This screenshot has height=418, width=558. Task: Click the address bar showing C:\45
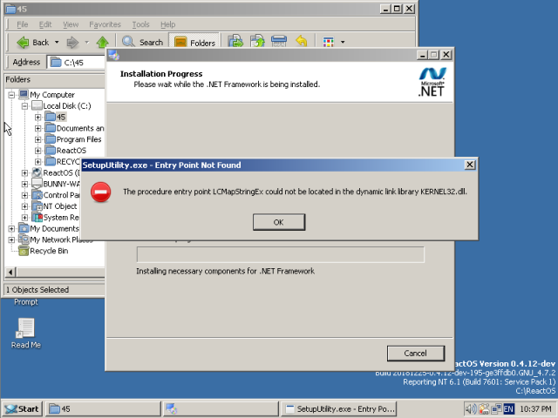[x=77, y=63]
